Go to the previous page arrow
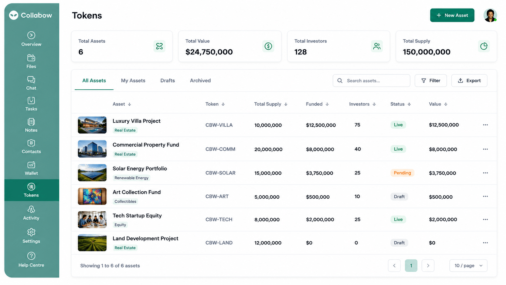Viewport: 506px width, 285px height. (394, 266)
